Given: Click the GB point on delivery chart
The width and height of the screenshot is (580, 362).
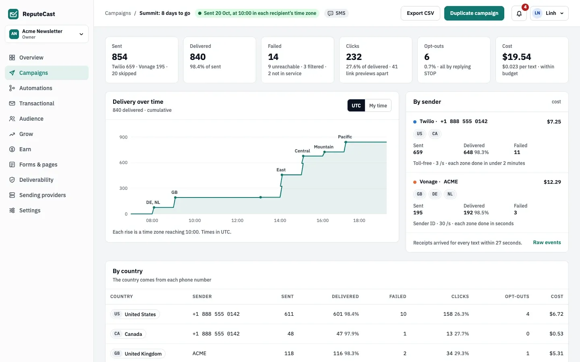Looking at the screenshot, I should click(175, 197).
